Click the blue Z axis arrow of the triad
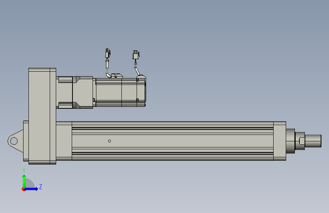Image resolution: width=329 pixels, height=213 pixels. (31, 189)
